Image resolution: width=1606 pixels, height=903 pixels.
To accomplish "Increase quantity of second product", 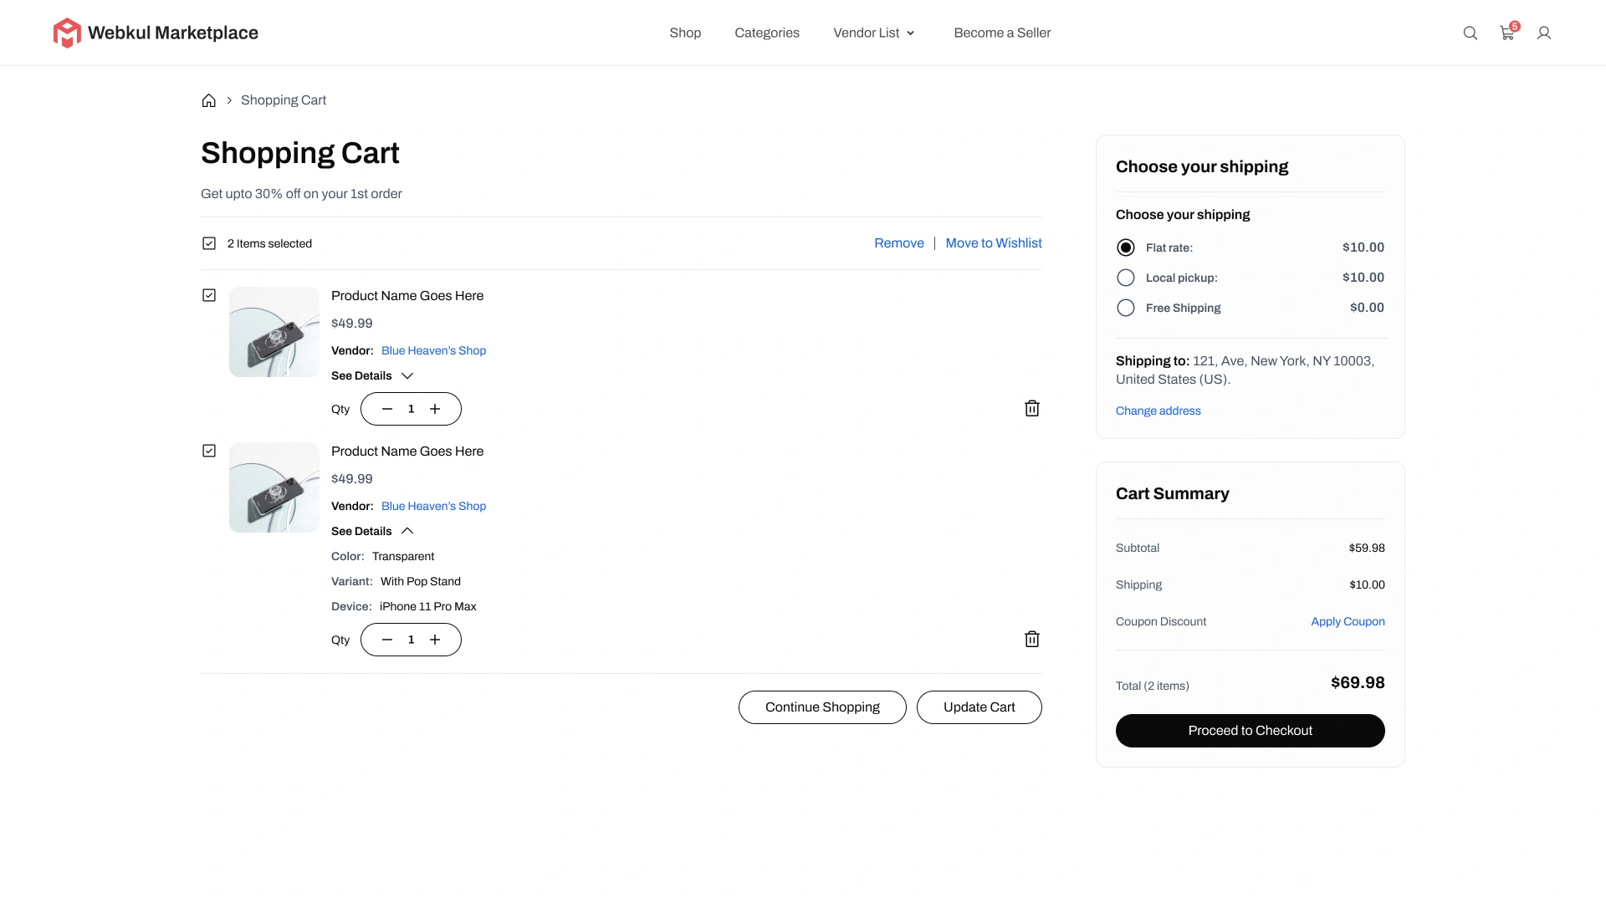I will pos(435,640).
